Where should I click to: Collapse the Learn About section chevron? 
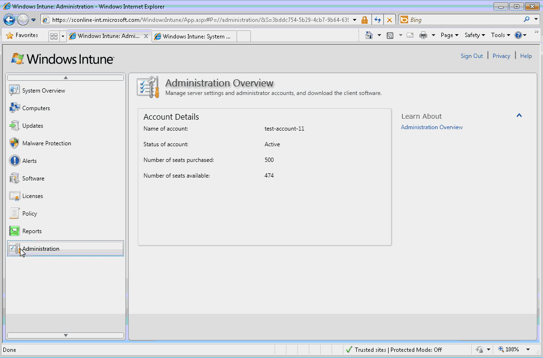[519, 115]
